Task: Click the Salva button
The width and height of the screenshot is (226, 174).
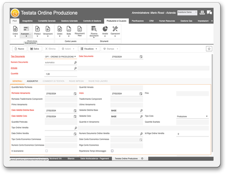Action: 35,49
